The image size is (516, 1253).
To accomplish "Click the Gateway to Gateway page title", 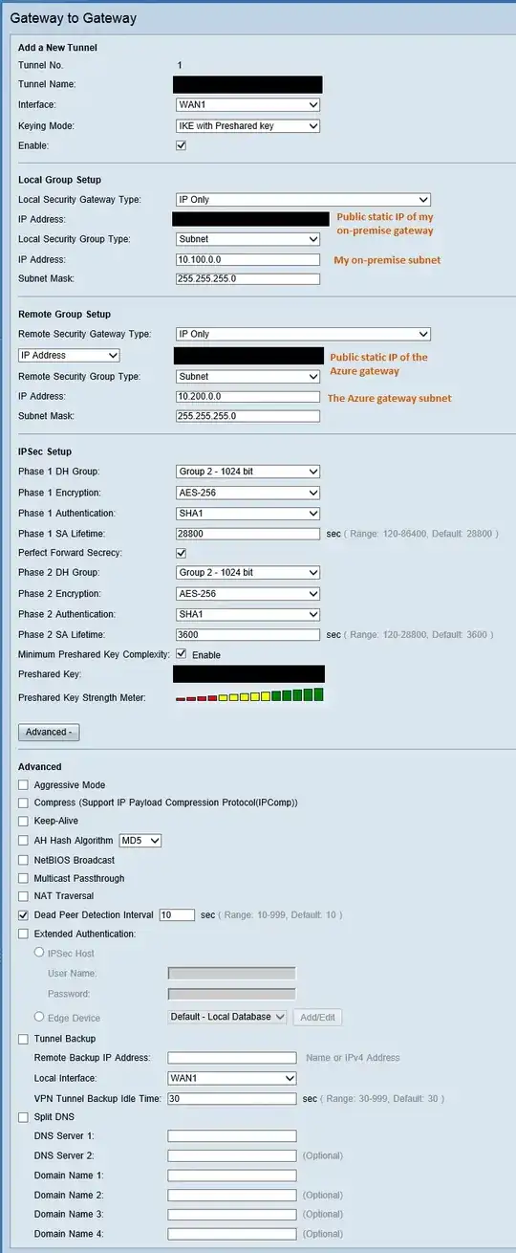I will tap(73, 17).
